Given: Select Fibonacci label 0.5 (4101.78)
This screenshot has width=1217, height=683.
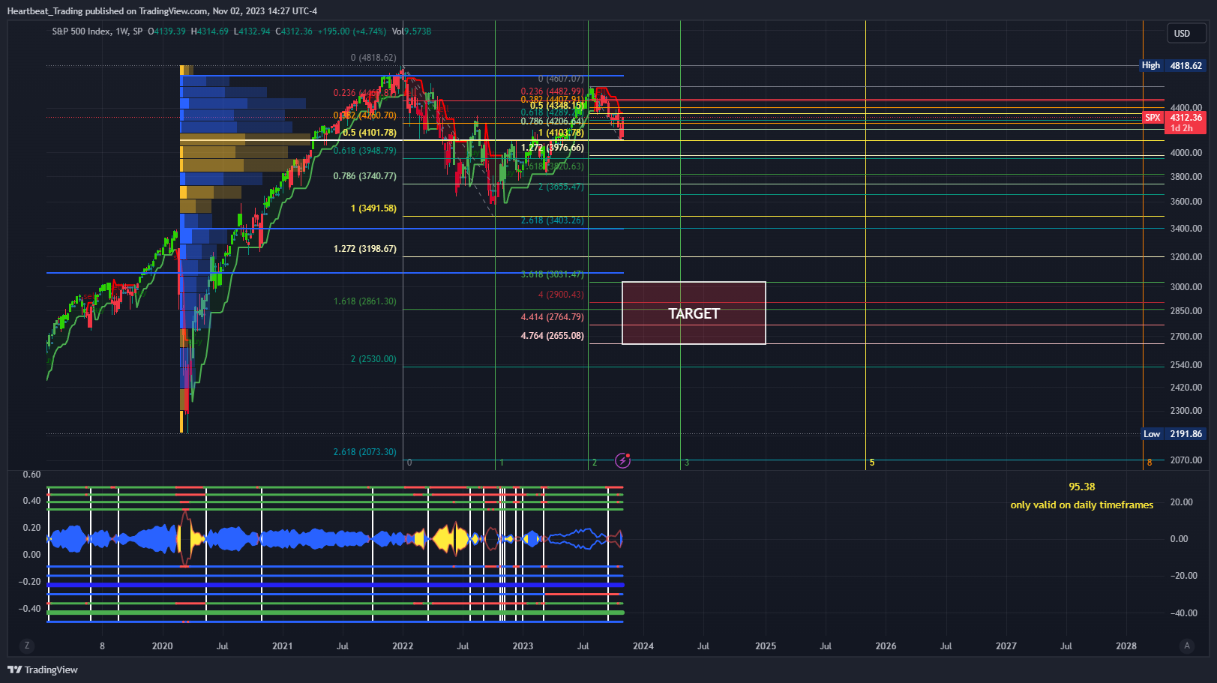Looking at the screenshot, I should tap(370, 133).
